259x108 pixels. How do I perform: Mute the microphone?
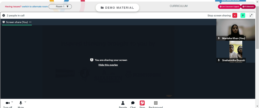coord(21,105)
